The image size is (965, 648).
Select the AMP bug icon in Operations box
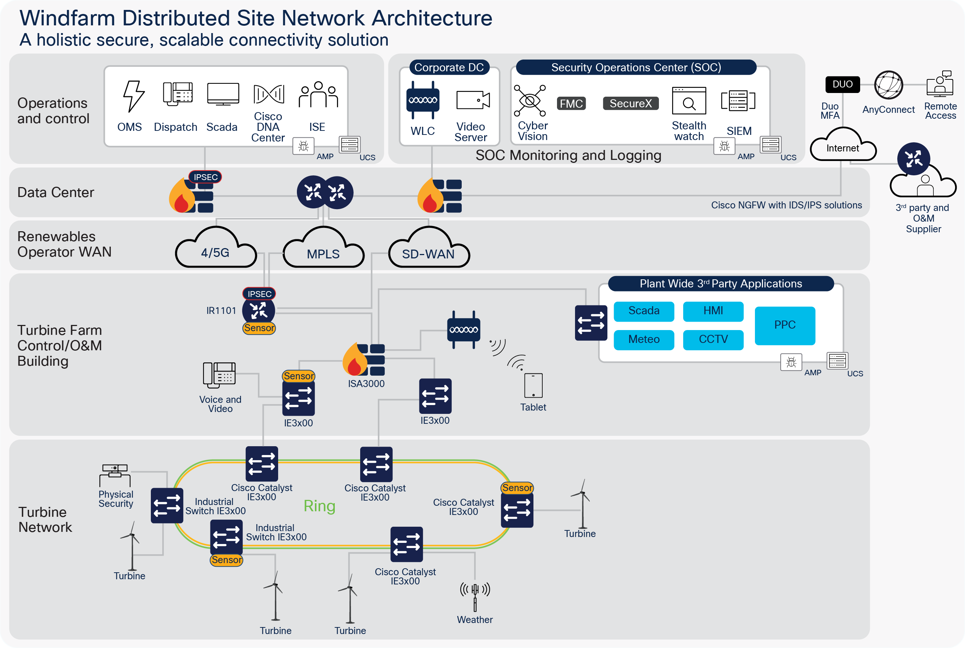coord(303,146)
